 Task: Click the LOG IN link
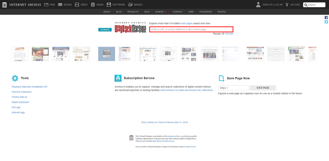[x=278, y=5]
